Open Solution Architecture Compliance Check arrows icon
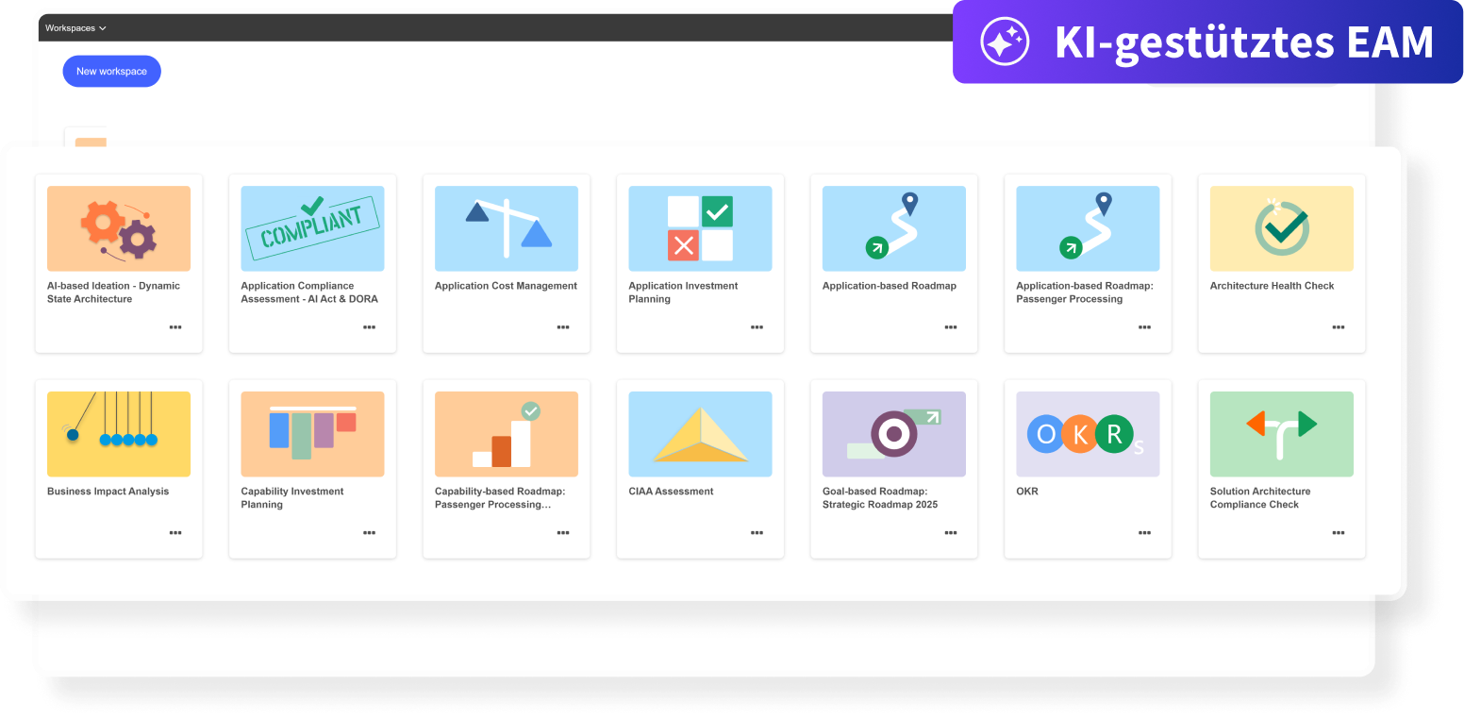Screen dimensions: 1464x718 1282,434
